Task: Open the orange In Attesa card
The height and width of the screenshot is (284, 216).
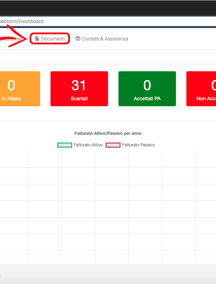Action: (x=19, y=89)
